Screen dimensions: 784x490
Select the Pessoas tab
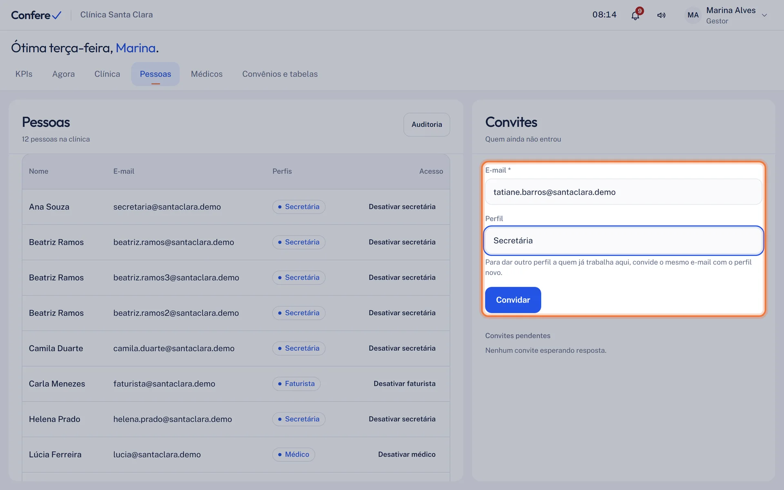[x=155, y=74]
